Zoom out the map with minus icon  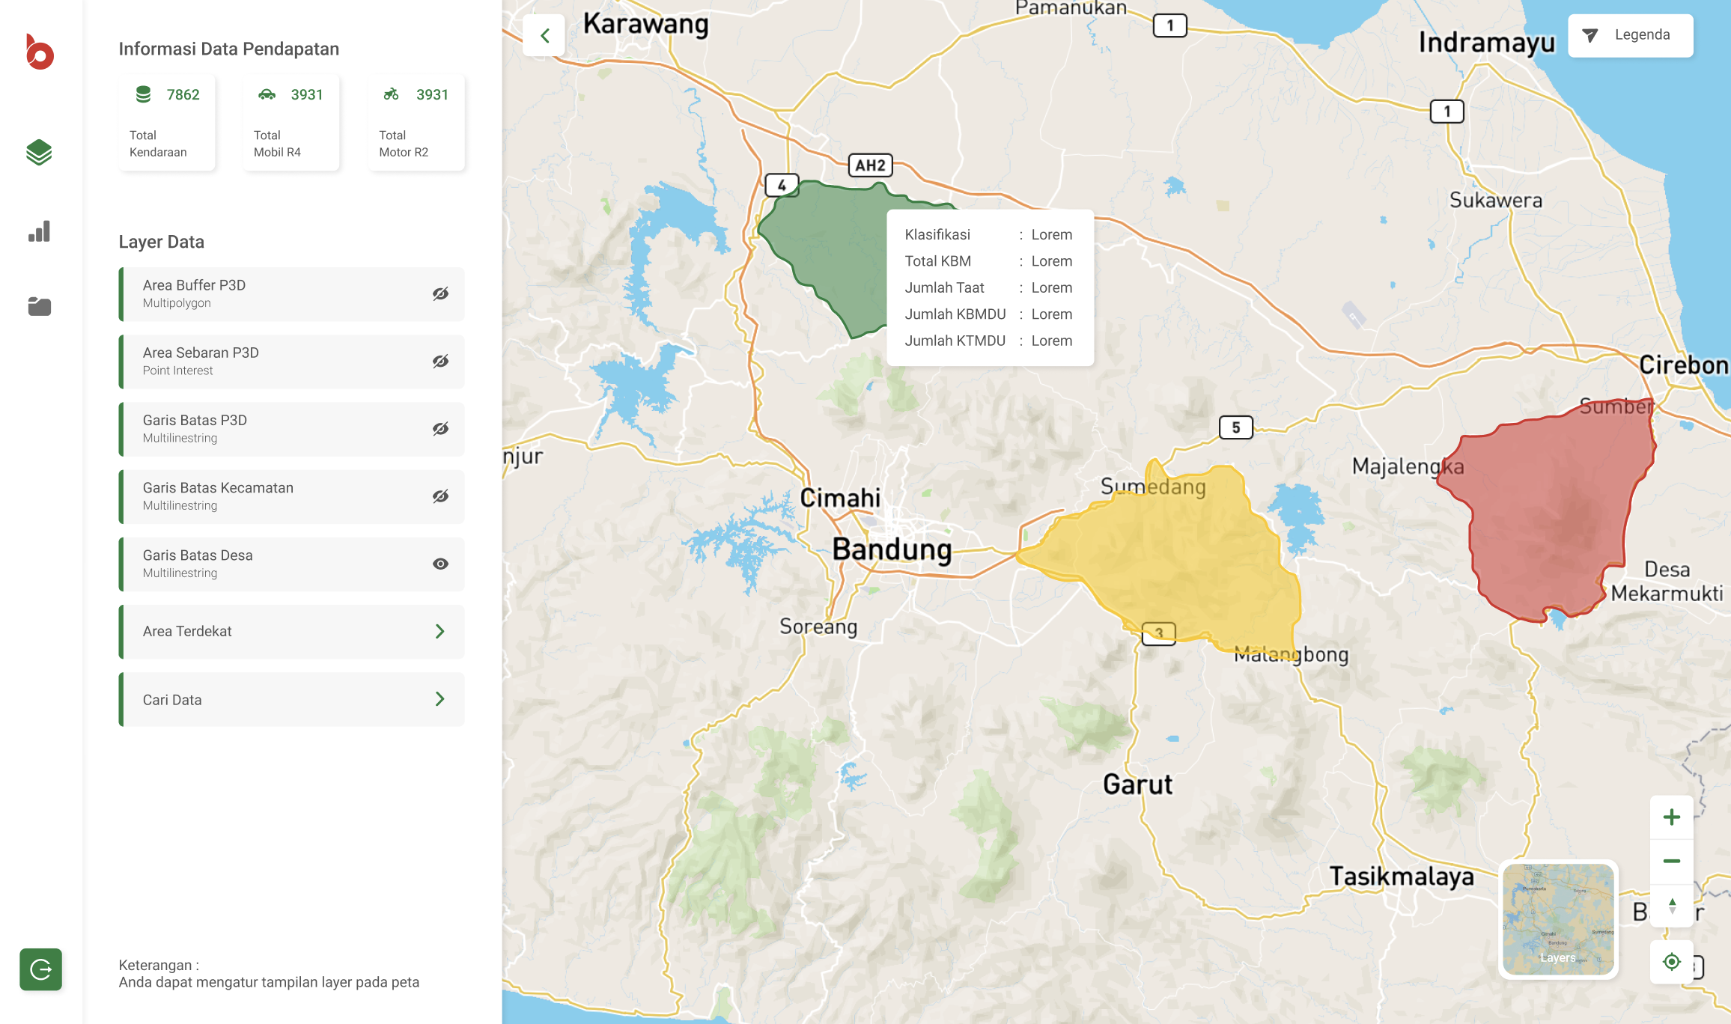click(1671, 861)
